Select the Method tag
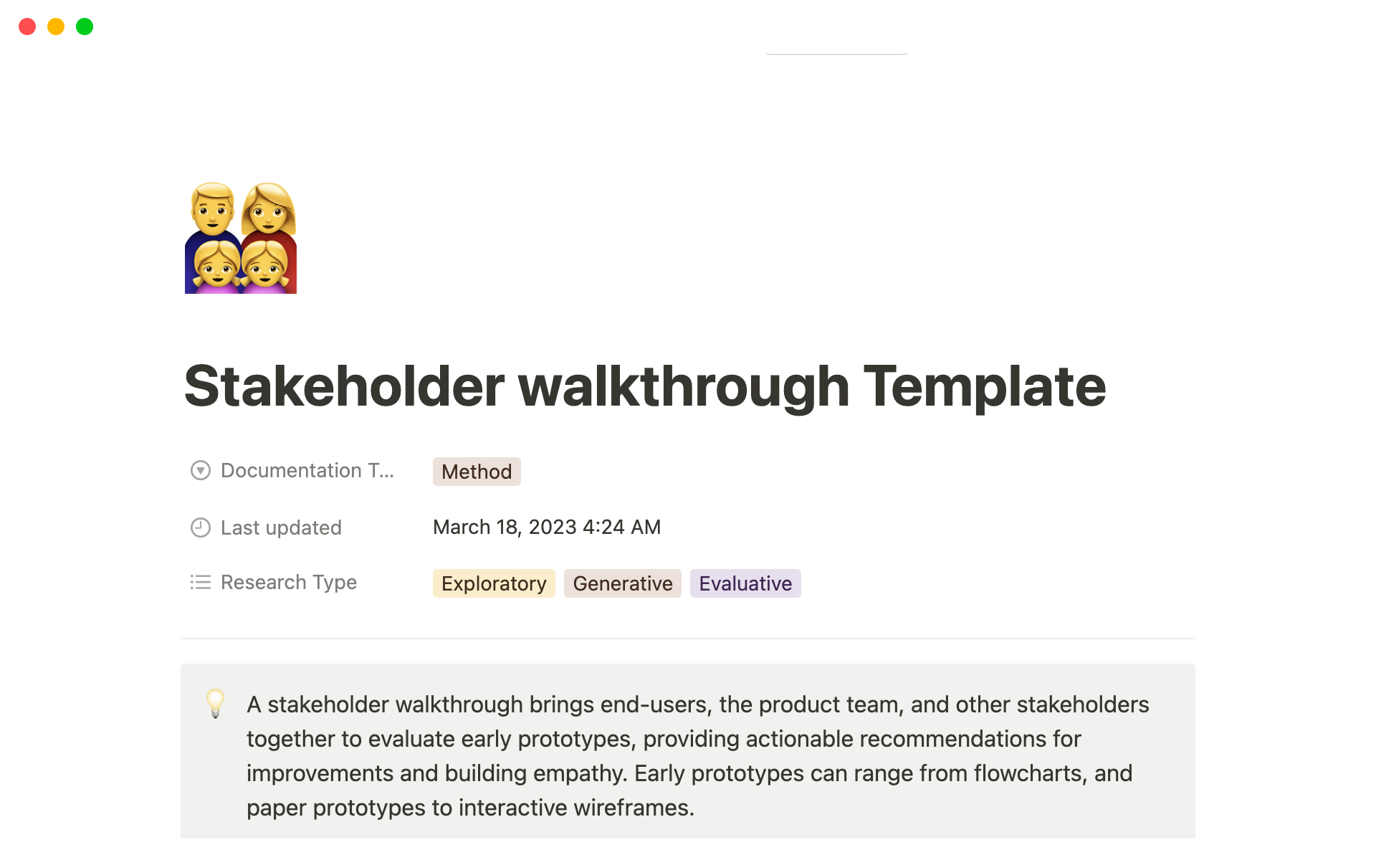 (x=477, y=471)
